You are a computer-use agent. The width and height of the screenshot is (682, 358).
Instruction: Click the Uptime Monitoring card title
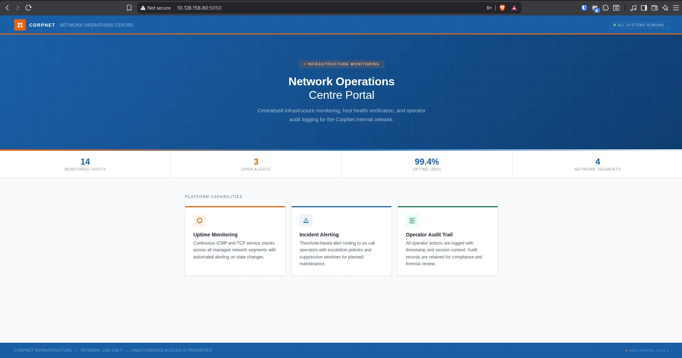click(x=215, y=235)
